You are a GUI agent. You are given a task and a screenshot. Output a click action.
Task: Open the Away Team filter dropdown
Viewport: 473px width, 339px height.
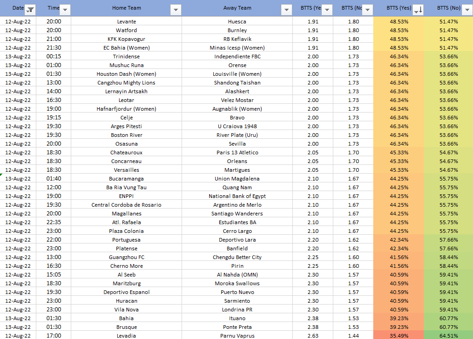[x=286, y=10]
